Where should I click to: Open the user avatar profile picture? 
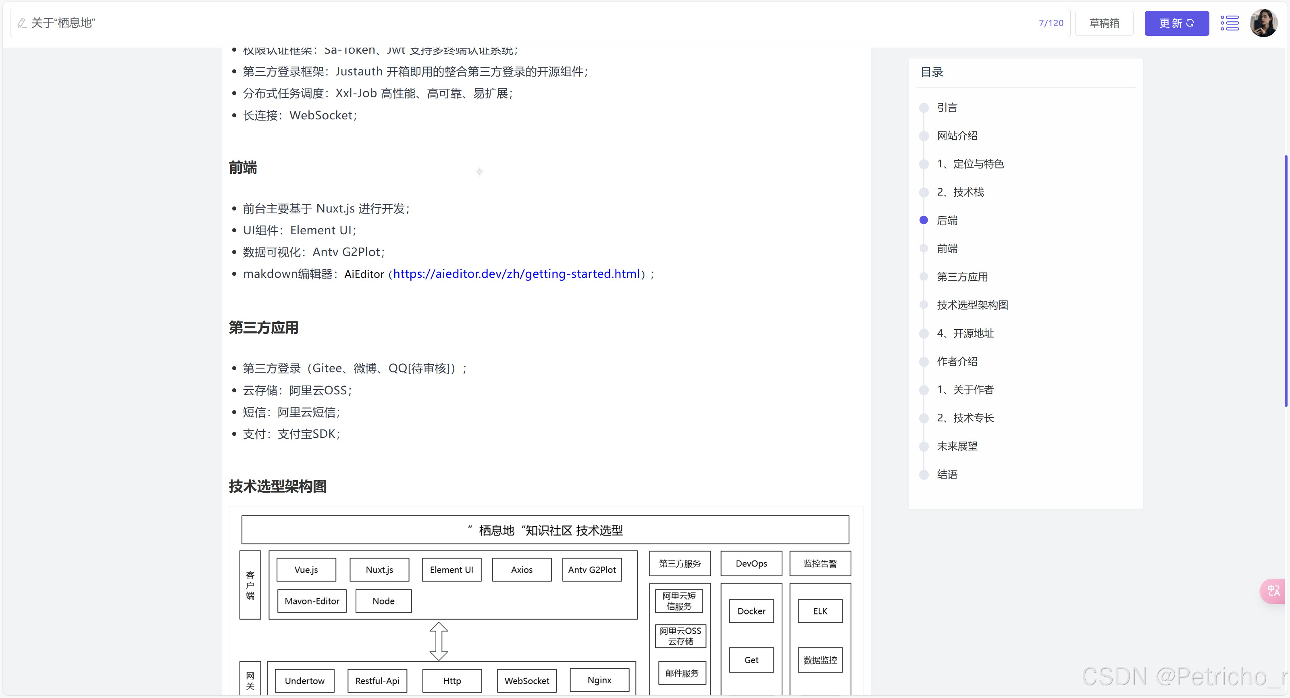click(x=1263, y=23)
